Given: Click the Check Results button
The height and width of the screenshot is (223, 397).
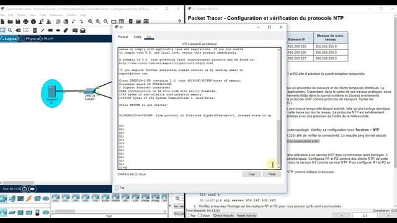Looking at the screenshot, I should (x=223, y=216).
